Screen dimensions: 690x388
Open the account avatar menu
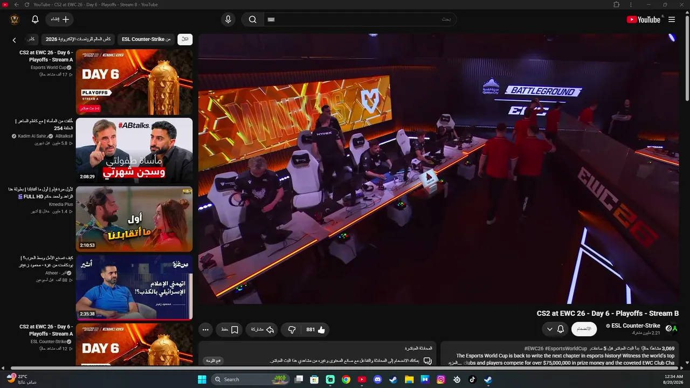click(x=15, y=19)
